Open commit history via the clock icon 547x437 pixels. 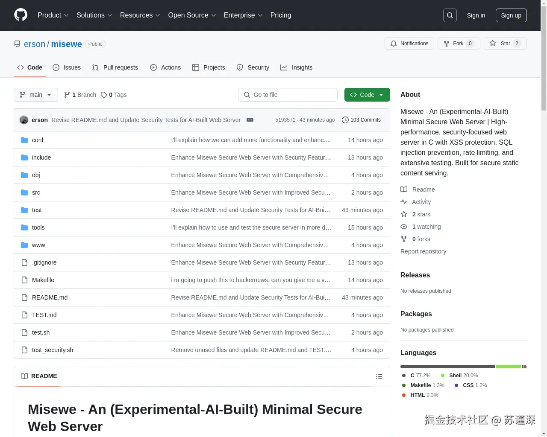click(x=345, y=120)
